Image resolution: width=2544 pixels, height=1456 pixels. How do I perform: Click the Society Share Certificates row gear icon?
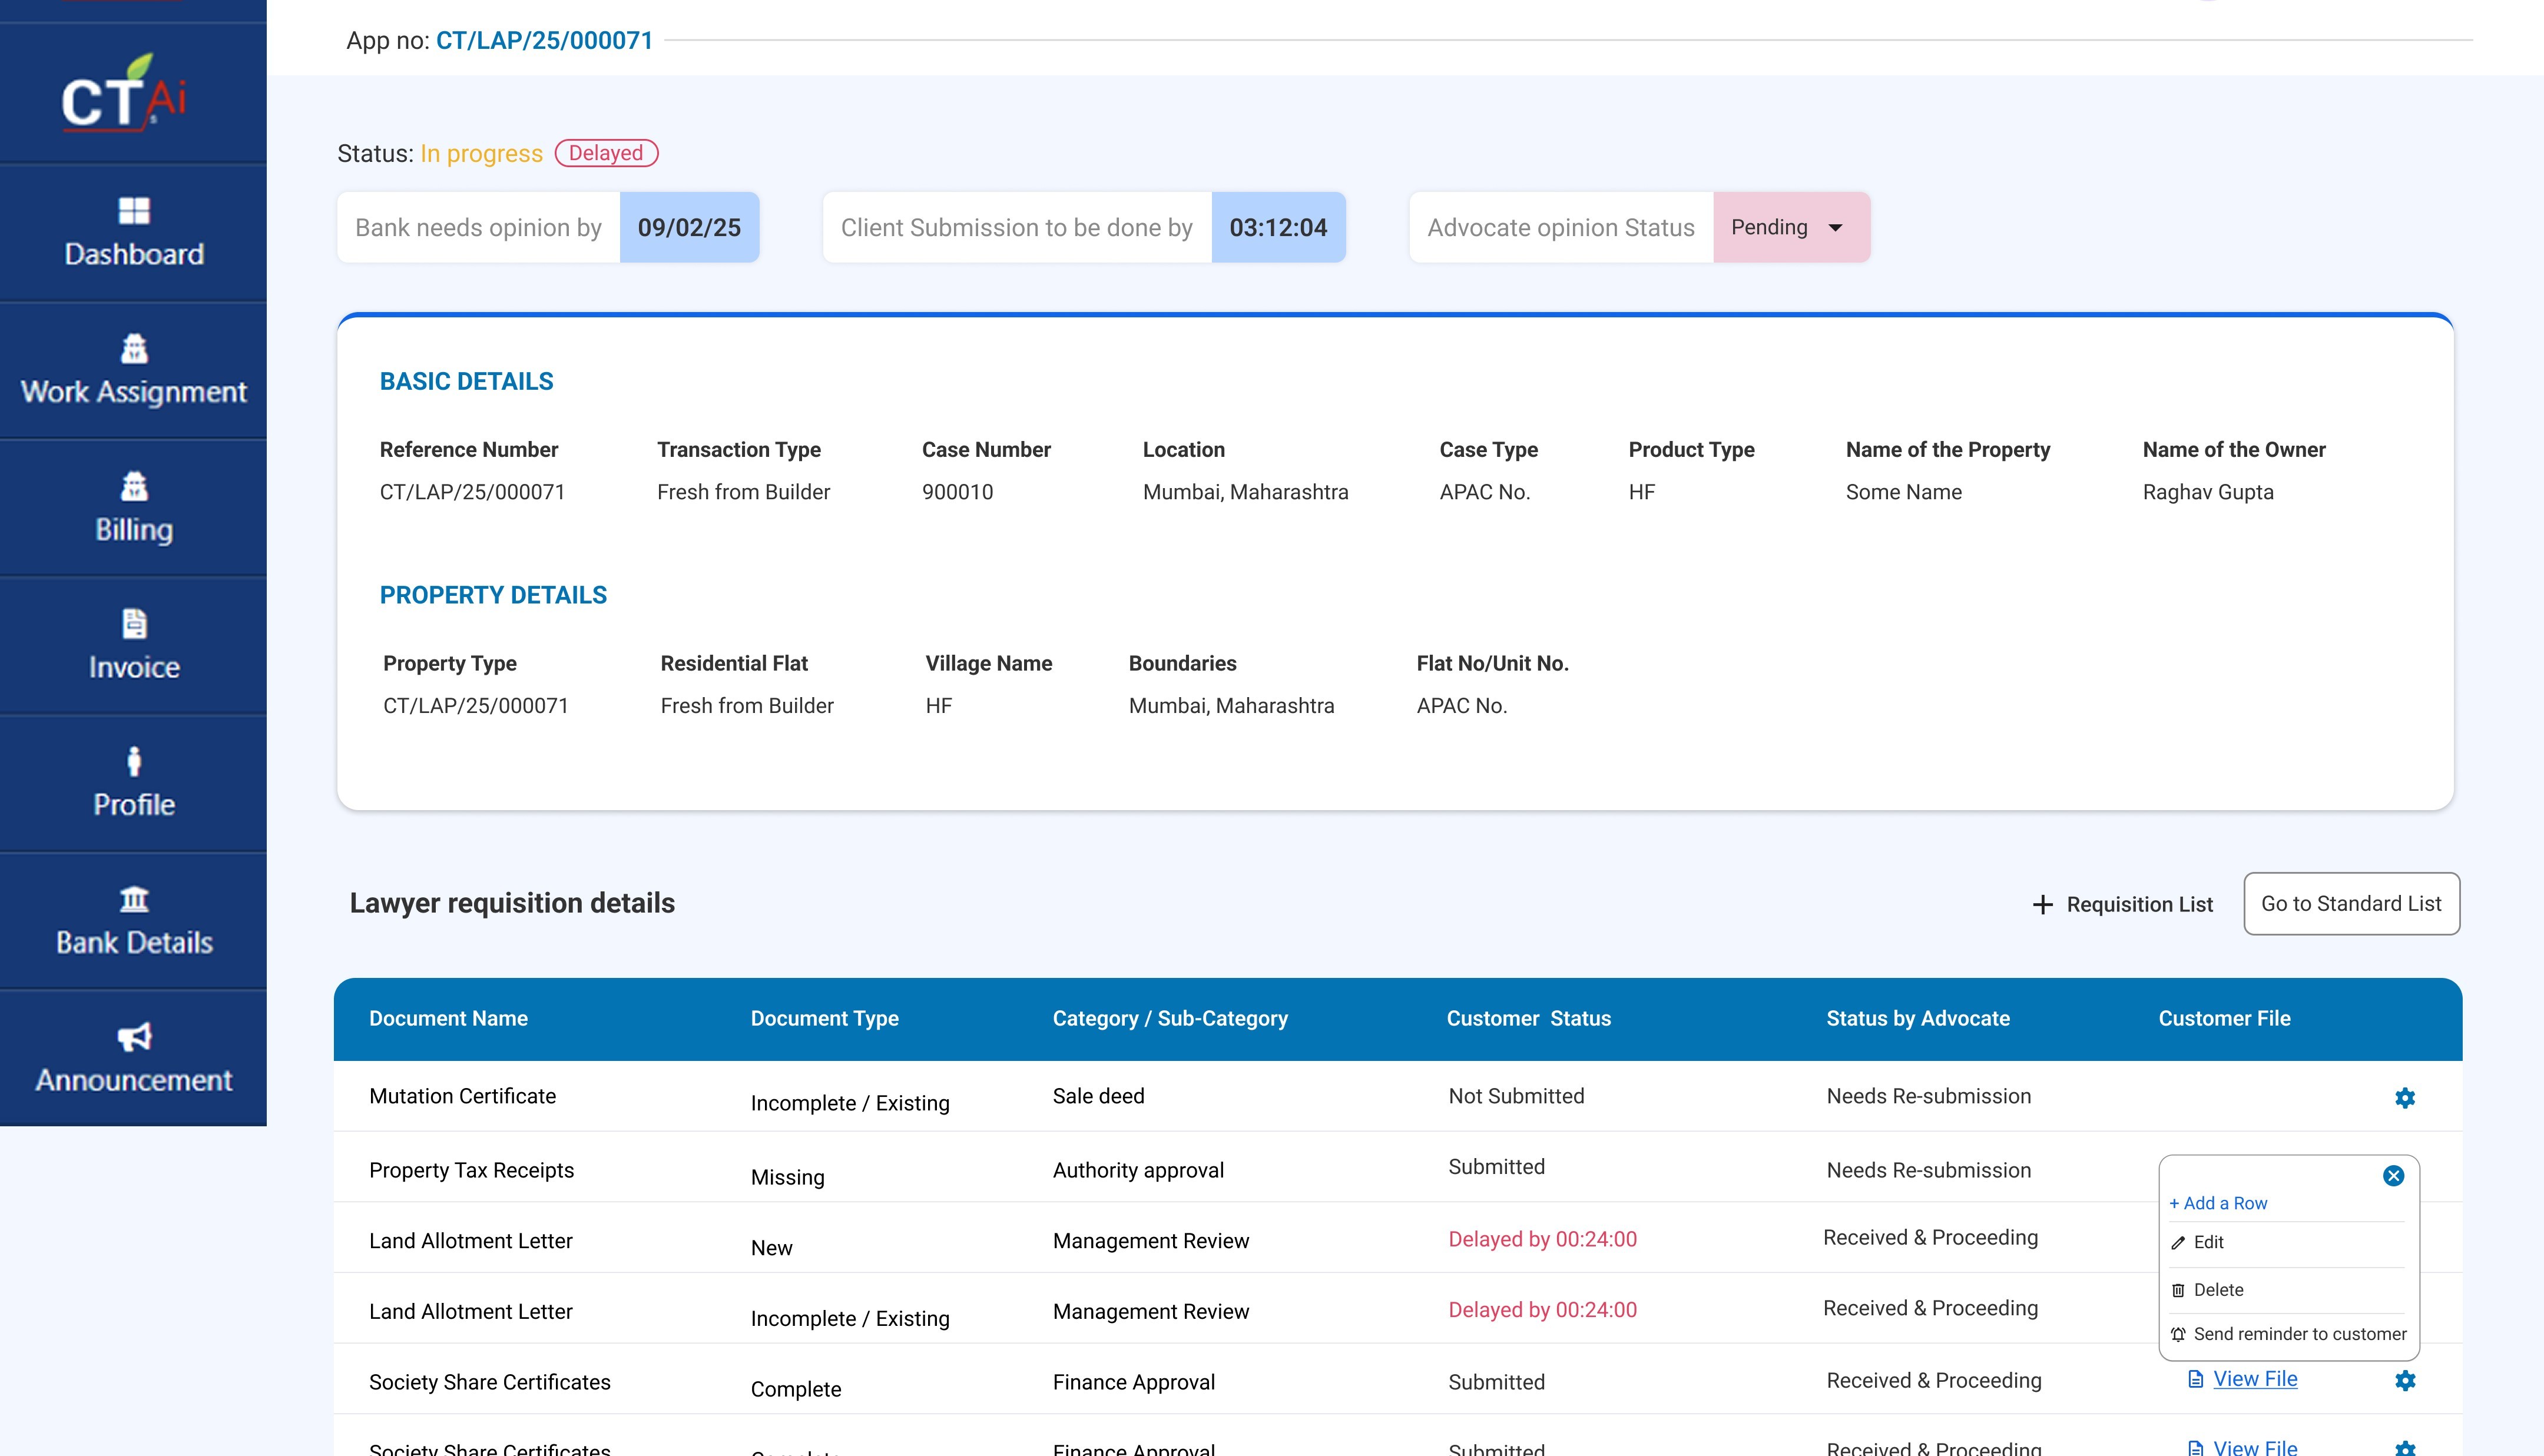click(2405, 1381)
